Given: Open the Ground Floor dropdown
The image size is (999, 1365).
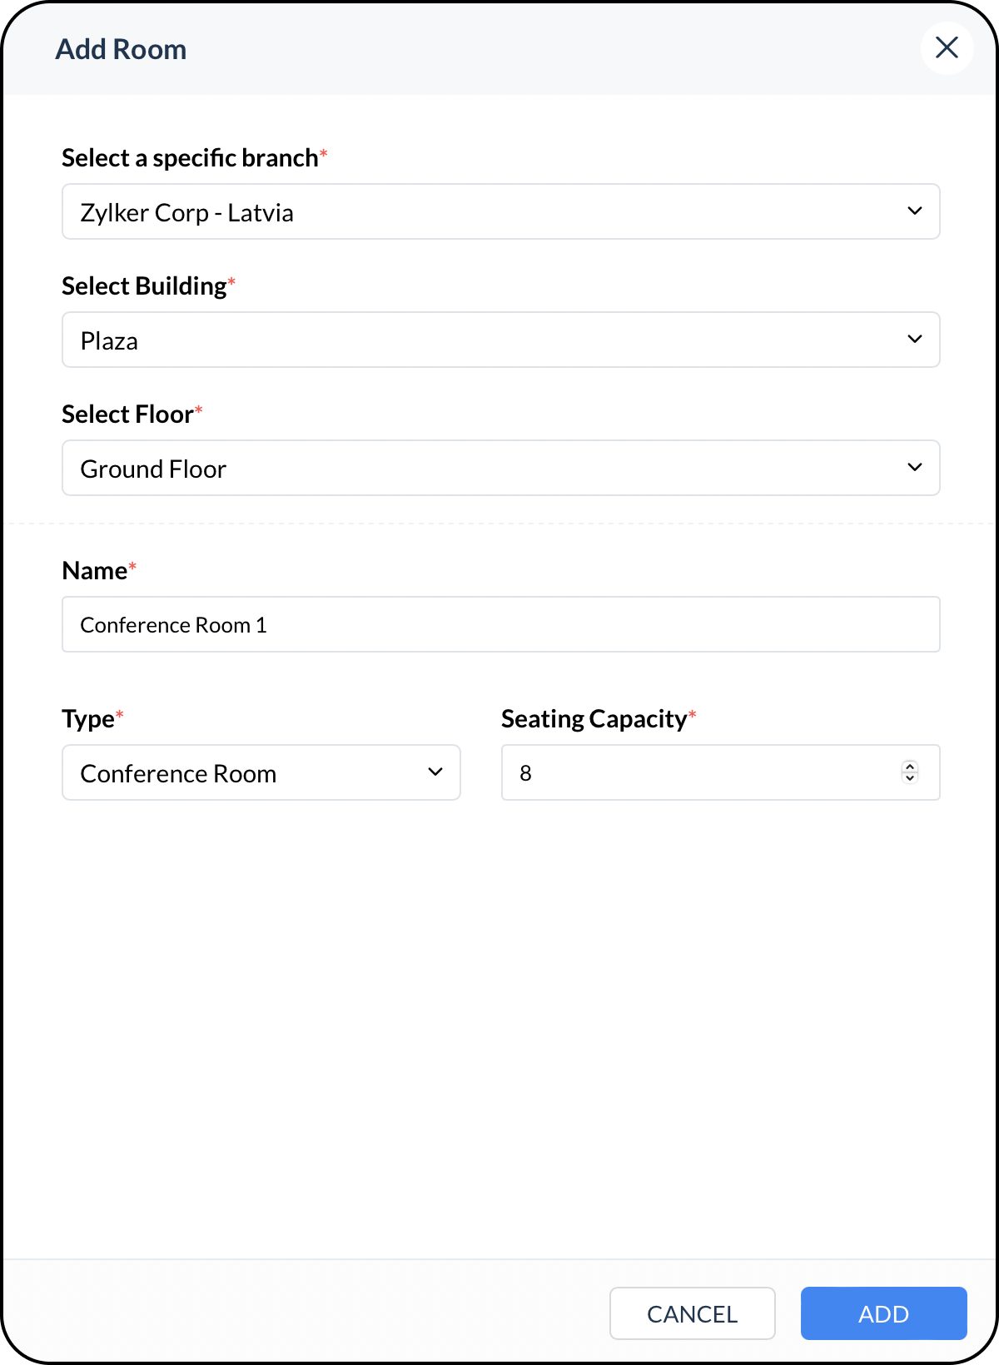Looking at the screenshot, I should pyautogui.click(x=501, y=468).
